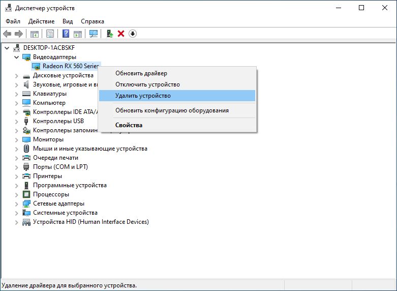
Task: Collapse the DESKTOP-1ACBSKF root node
Action: tap(7, 48)
